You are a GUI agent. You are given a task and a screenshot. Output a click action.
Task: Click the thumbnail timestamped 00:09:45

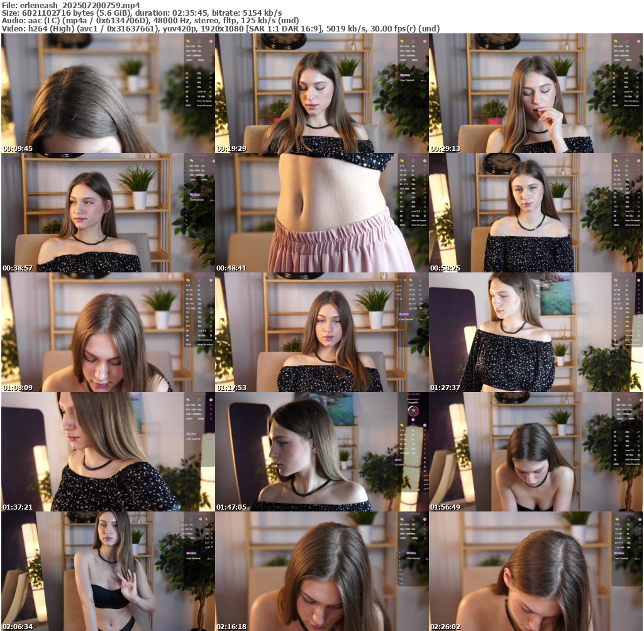[x=108, y=93]
